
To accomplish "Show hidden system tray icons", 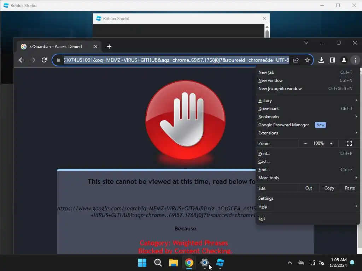I will [290, 263].
